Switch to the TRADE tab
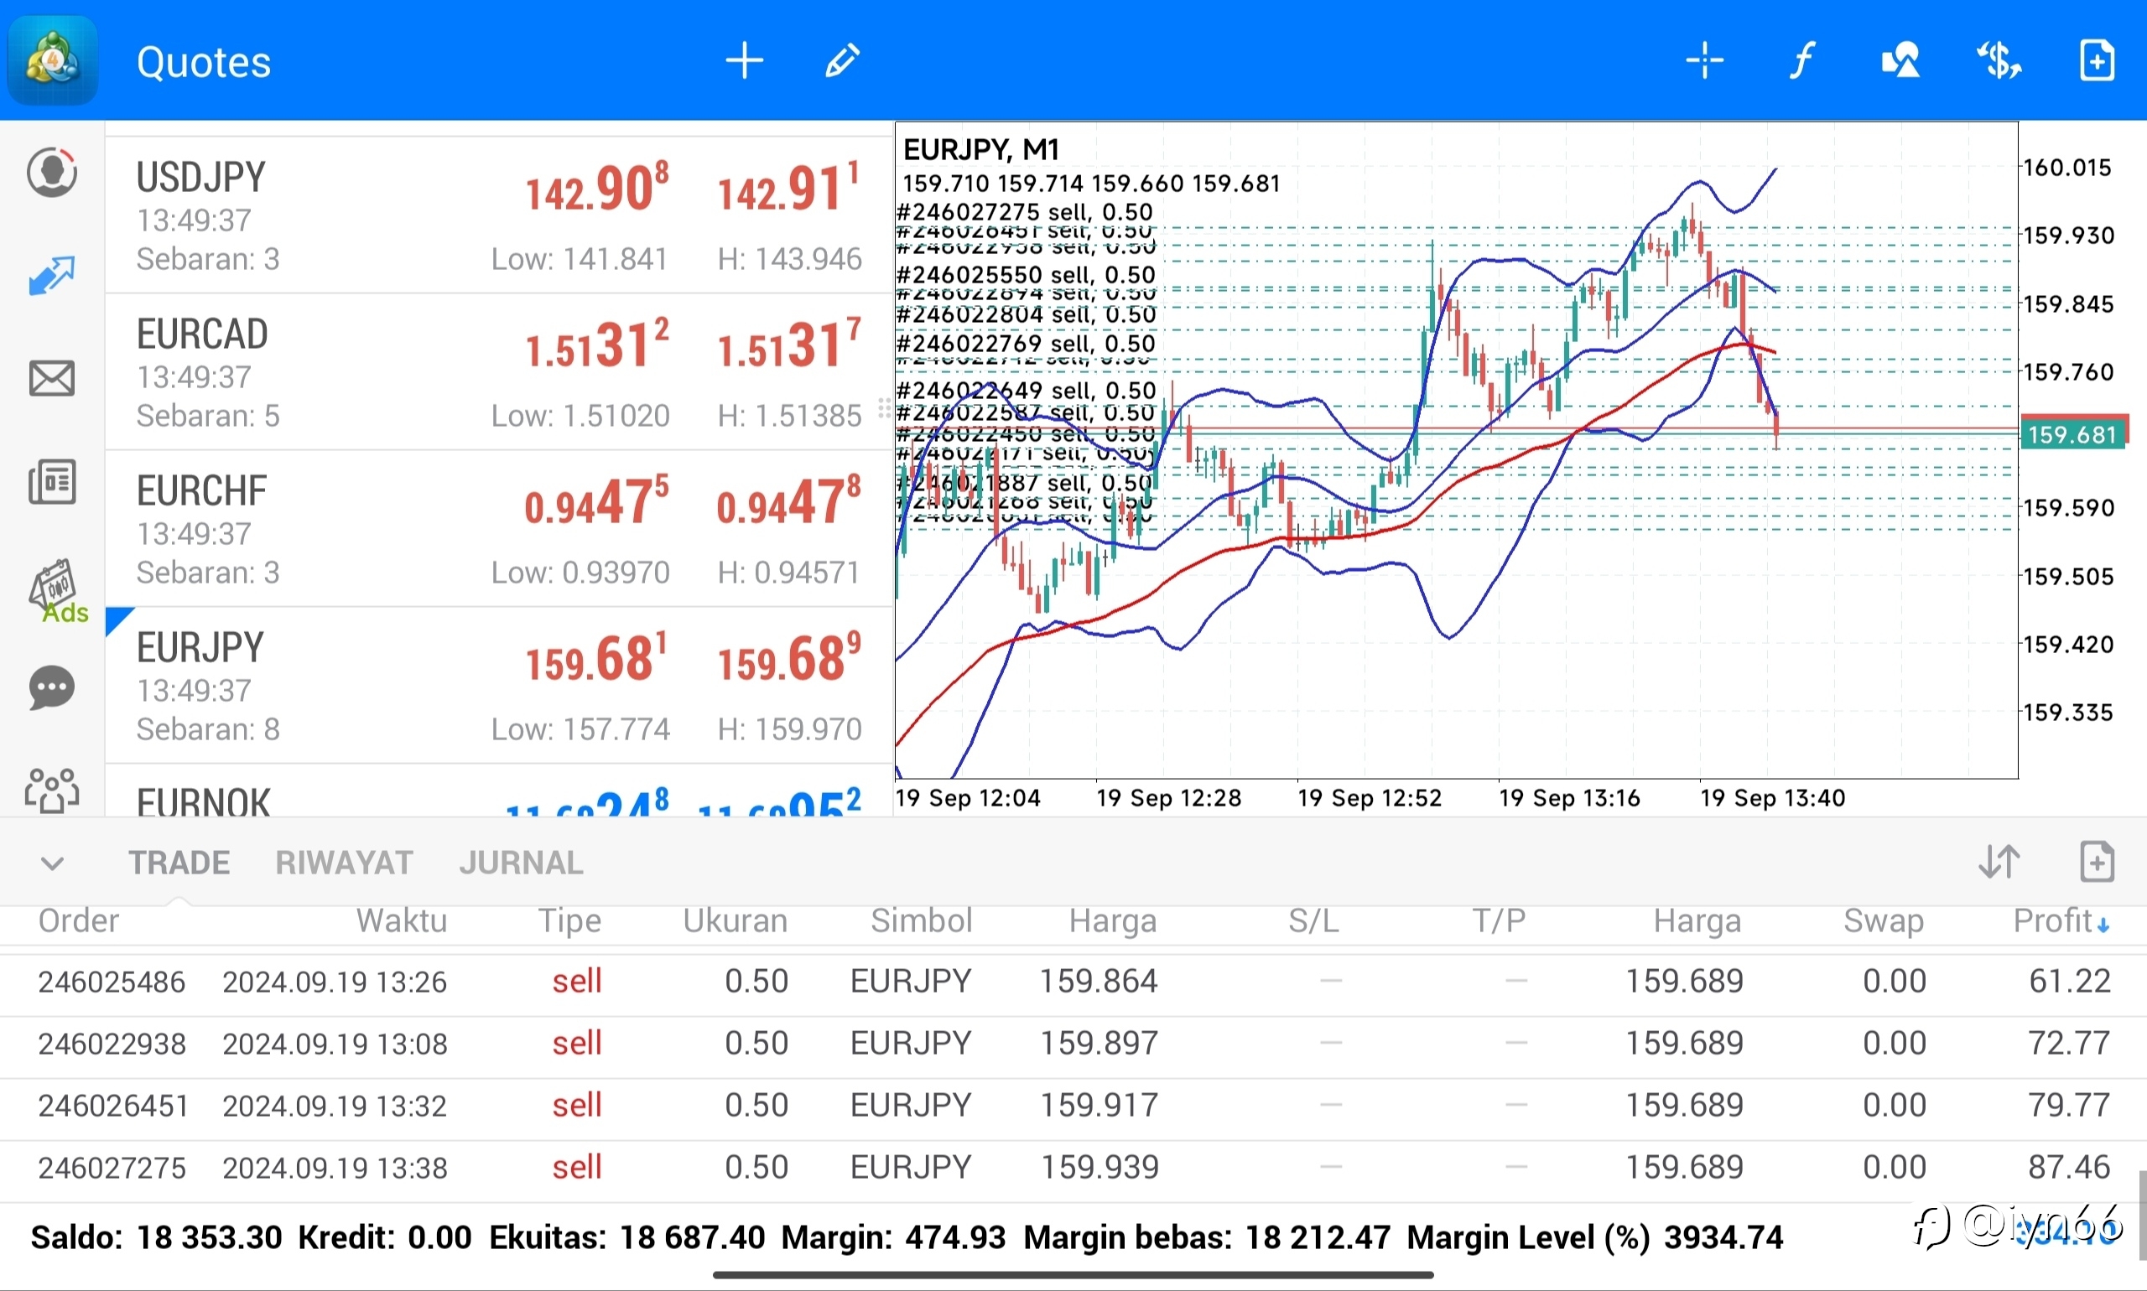Screen dimensions: 2147x1291 [179, 863]
